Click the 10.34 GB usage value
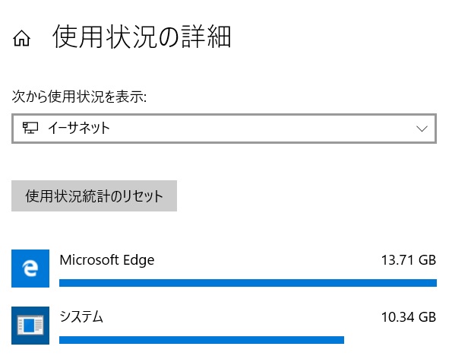Viewport: 471px width, 356px height. pyautogui.click(x=409, y=317)
